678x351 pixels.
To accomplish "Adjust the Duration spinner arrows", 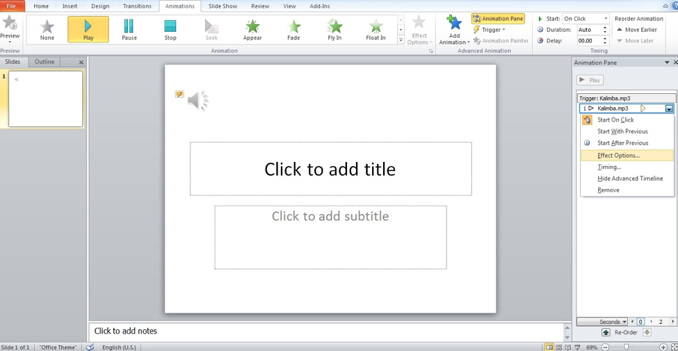I will click(x=606, y=30).
